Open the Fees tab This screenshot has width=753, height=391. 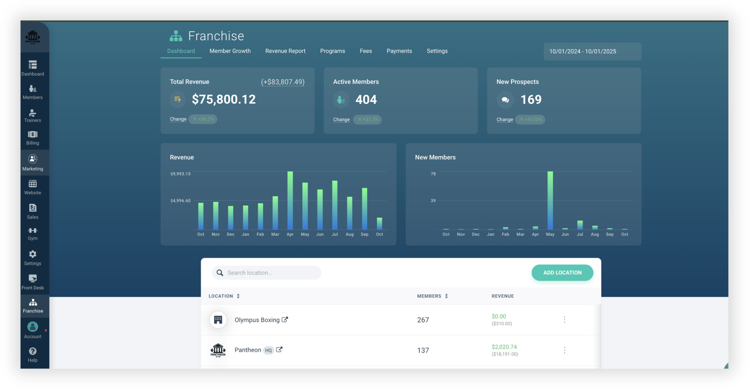click(366, 51)
